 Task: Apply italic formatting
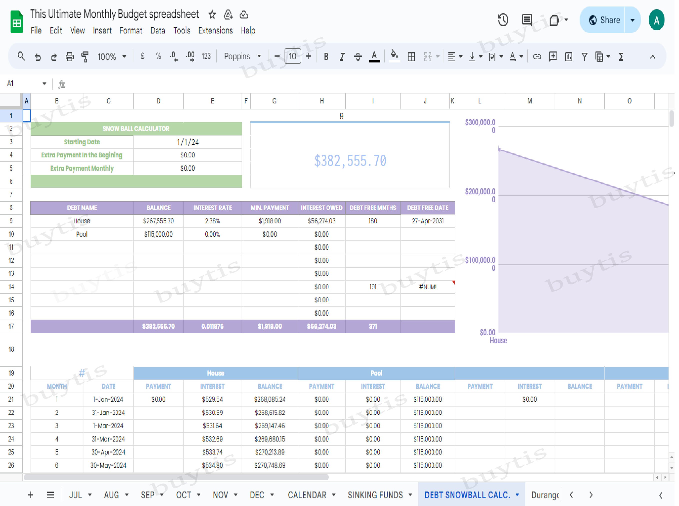[342, 56]
